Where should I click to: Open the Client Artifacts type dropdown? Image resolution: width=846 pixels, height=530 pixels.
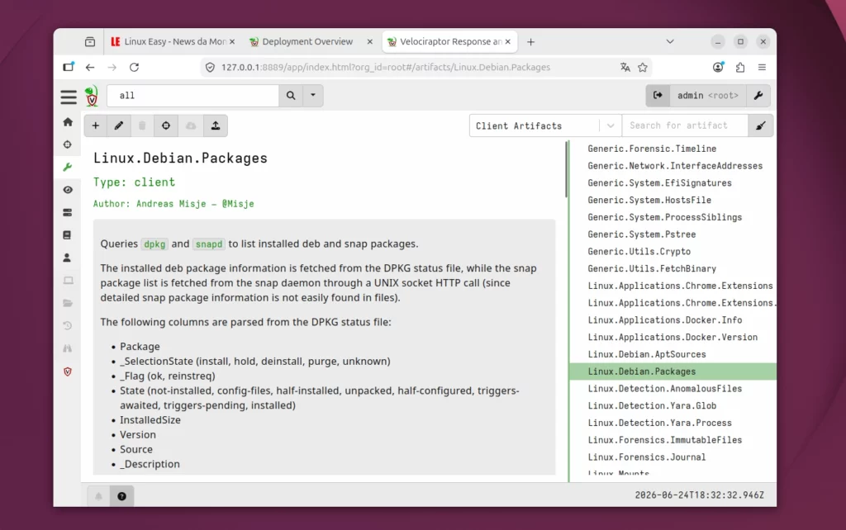[x=545, y=125]
